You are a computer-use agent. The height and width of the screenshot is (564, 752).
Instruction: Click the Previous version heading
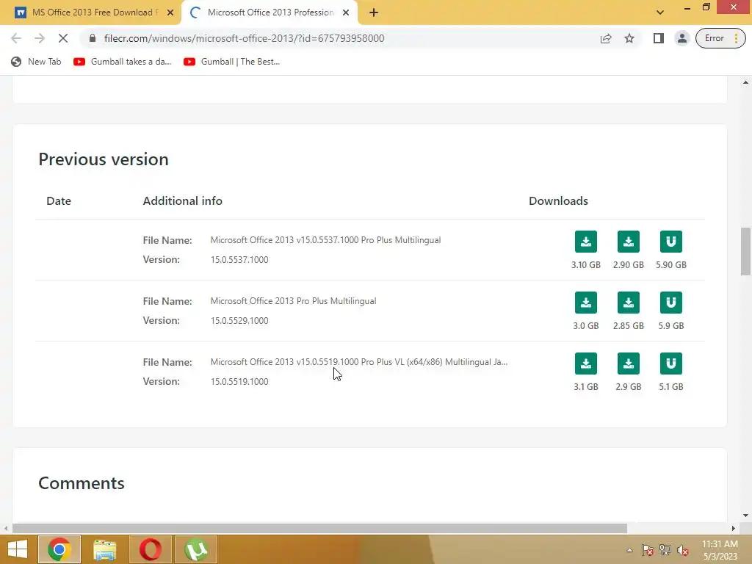click(x=104, y=159)
